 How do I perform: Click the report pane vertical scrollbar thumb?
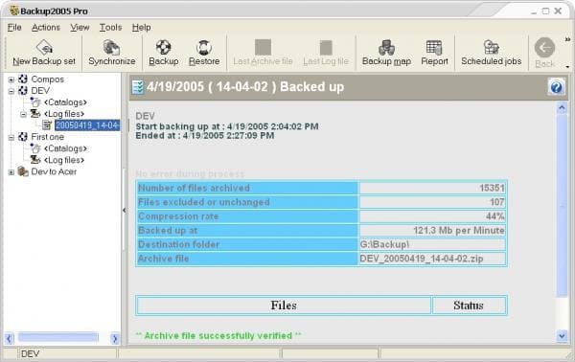pyautogui.click(x=562, y=205)
